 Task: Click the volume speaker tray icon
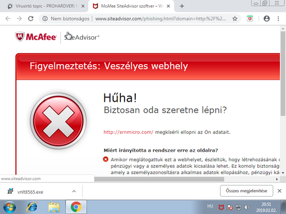point(247,207)
